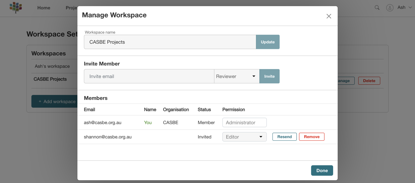The height and width of the screenshot is (183, 415).
Task: Delete the CASBE Projects workspace
Action: pos(369,81)
